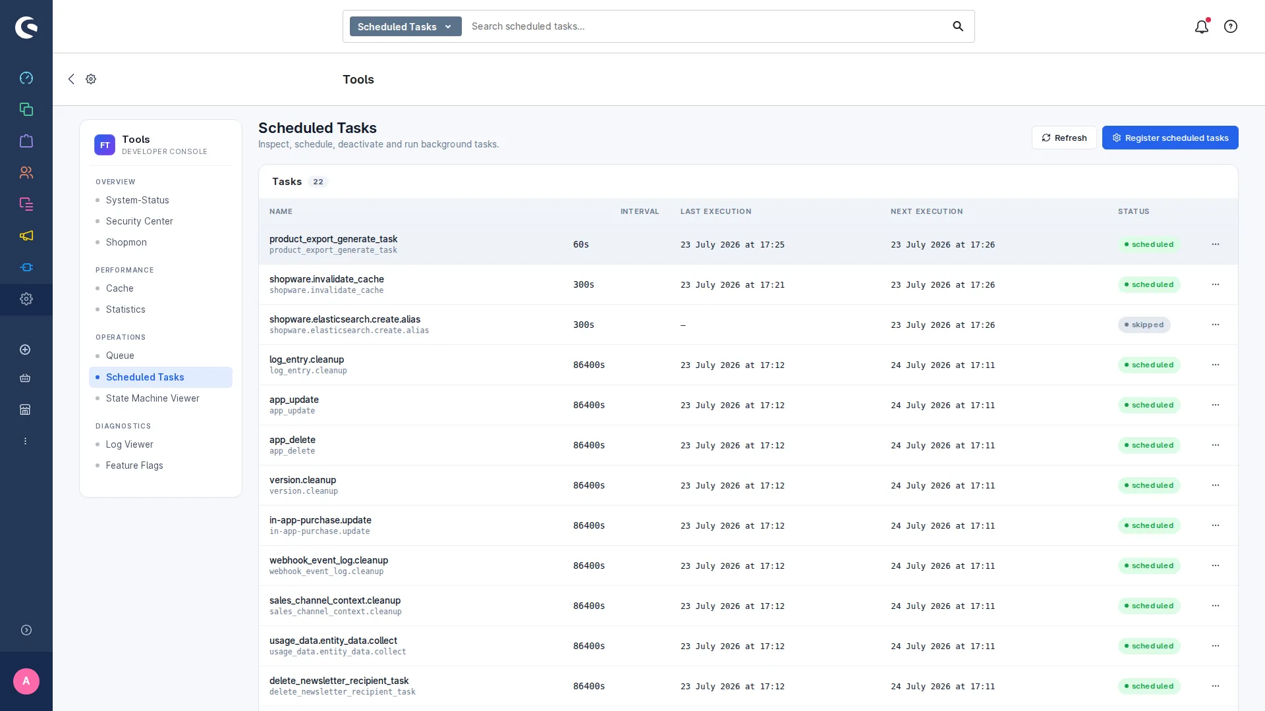Open the user avatar A
The height and width of the screenshot is (711, 1265).
click(26, 681)
